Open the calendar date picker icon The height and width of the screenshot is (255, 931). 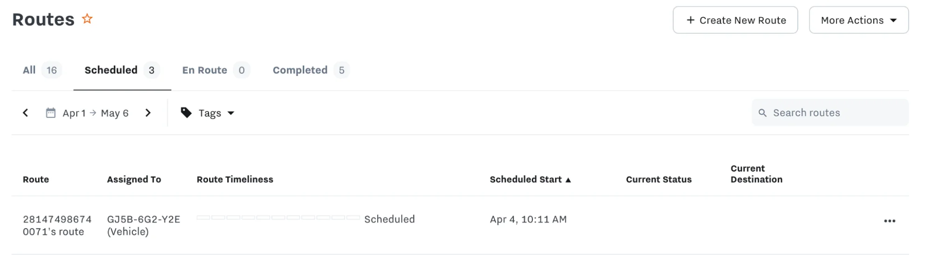coord(51,113)
